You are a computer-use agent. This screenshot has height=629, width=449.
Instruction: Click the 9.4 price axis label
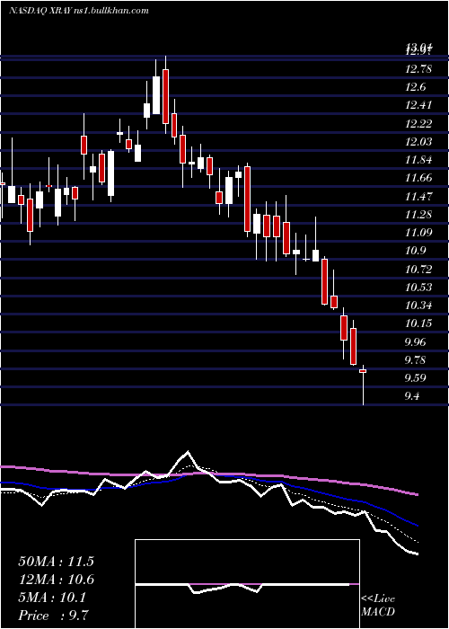(412, 396)
